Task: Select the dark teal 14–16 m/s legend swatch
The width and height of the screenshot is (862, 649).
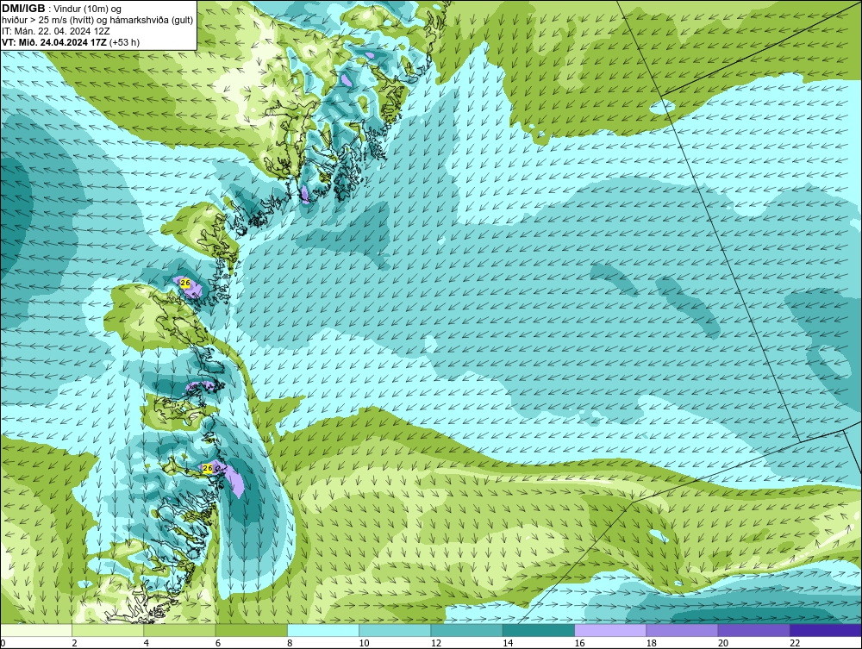Action: click(x=539, y=630)
